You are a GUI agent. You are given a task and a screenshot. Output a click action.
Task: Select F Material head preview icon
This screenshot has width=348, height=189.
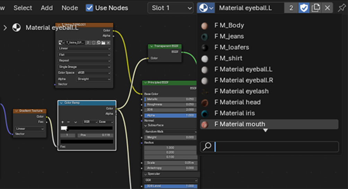point(204,102)
